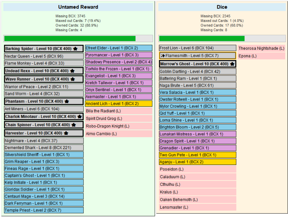Click Warrior of Peace - Level 2 row
Image resolution: width=288 pixels, height=220 pixels.
tap(44, 87)
